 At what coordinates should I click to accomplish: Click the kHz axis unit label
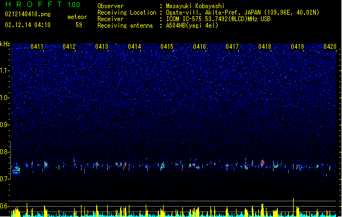coord(5,44)
